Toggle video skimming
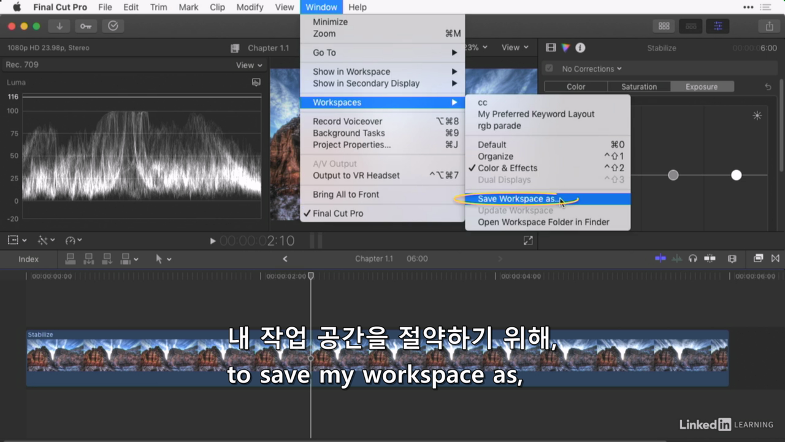The width and height of the screenshot is (785, 442). click(x=661, y=258)
